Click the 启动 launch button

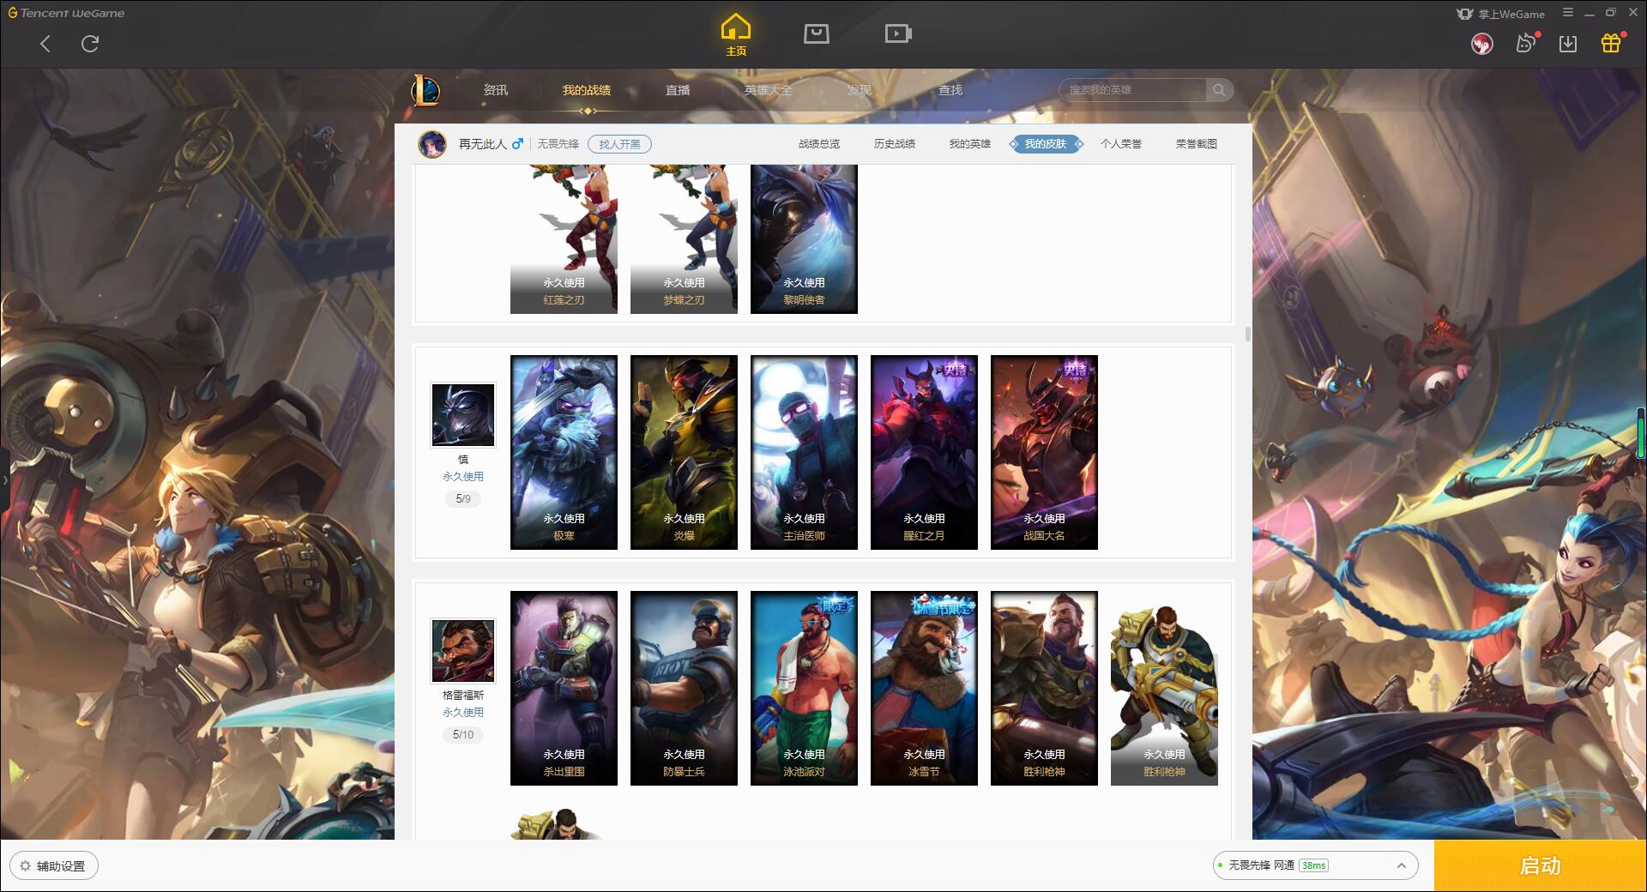(1540, 865)
